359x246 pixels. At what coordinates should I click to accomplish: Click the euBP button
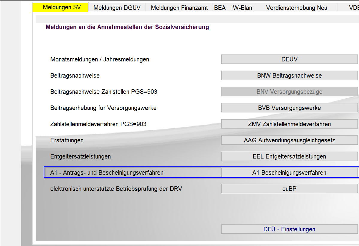point(289,189)
